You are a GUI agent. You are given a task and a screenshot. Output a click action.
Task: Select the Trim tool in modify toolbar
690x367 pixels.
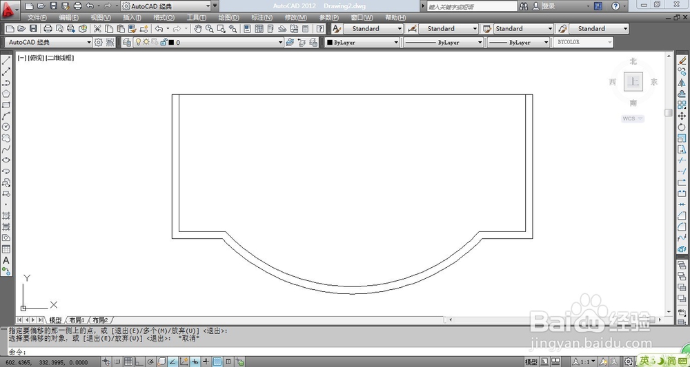(682, 160)
